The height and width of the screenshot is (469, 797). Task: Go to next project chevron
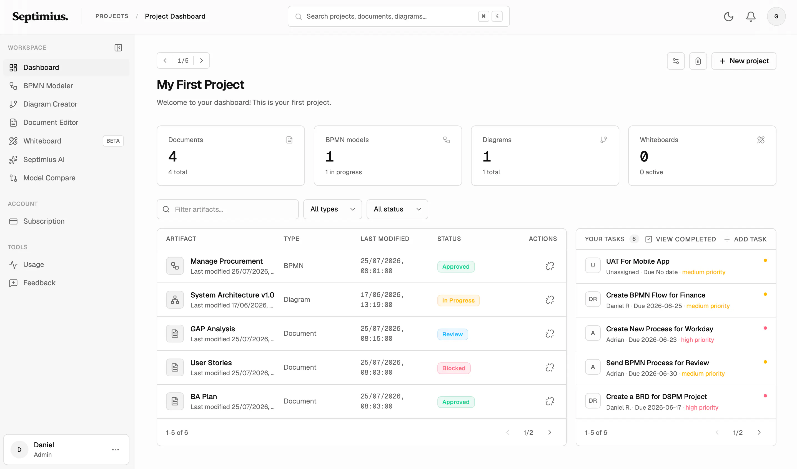tap(201, 61)
